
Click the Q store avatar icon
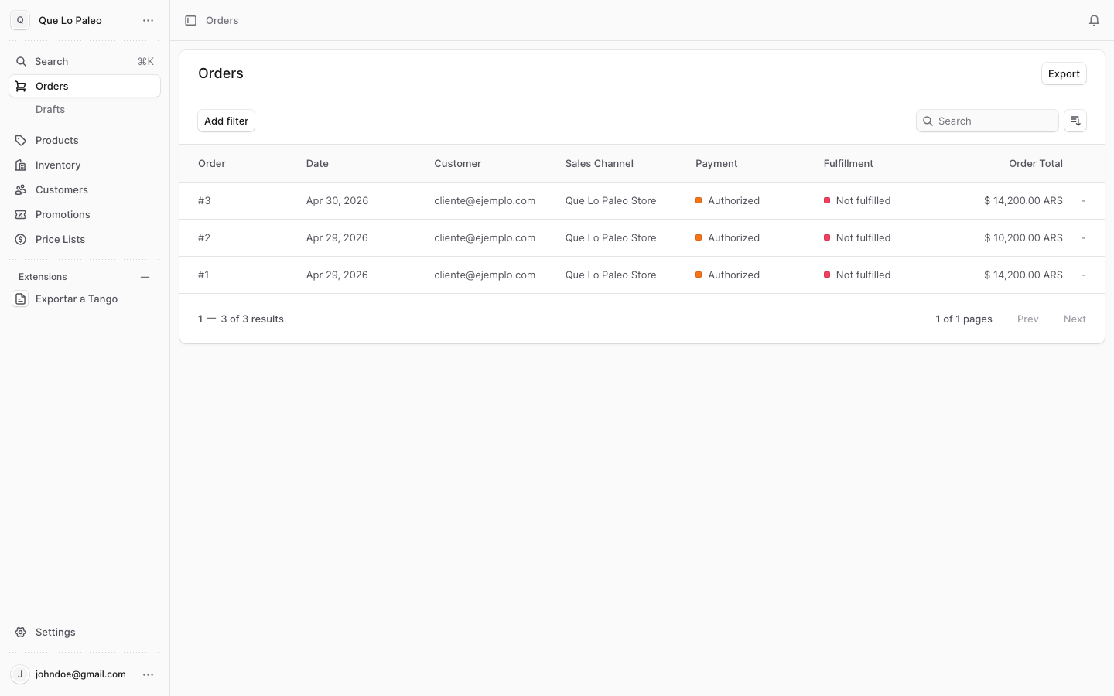click(x=20, y=20)
